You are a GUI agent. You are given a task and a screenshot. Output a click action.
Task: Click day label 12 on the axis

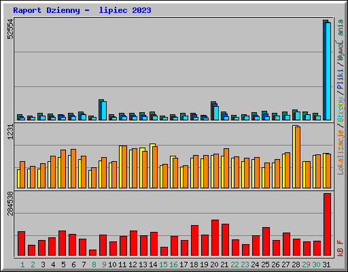pyautogui.click(x=133, y=265)
